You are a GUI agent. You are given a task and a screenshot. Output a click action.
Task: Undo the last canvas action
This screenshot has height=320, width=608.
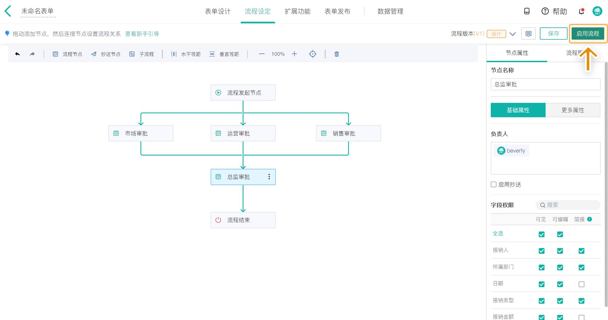[x=17, y=54]
